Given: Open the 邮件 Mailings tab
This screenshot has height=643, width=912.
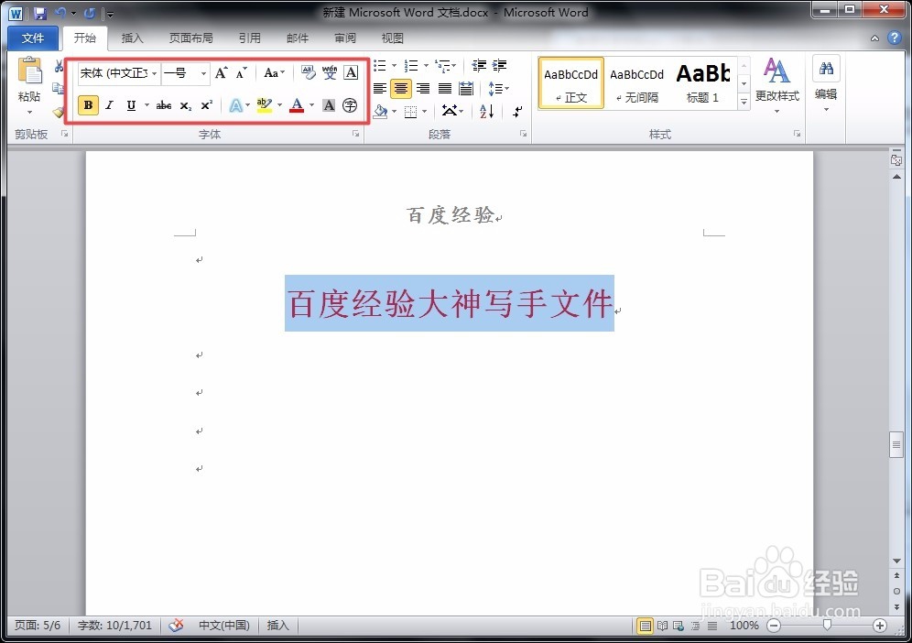Looking at the screenshot, I should click(298, 38).
